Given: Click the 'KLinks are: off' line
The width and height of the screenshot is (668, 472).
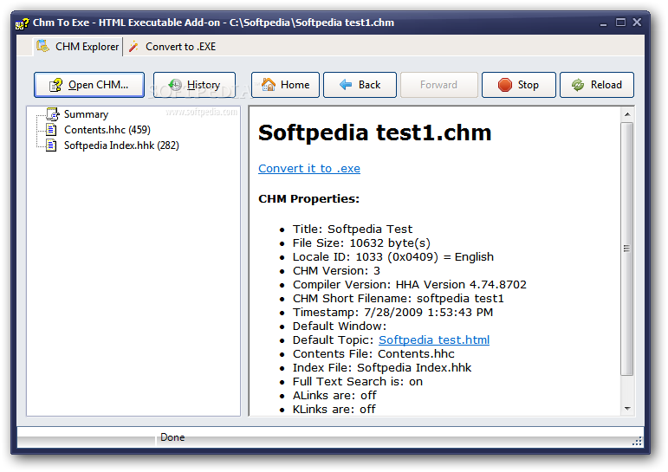Looking at the screenshot, I should (334, 410).
